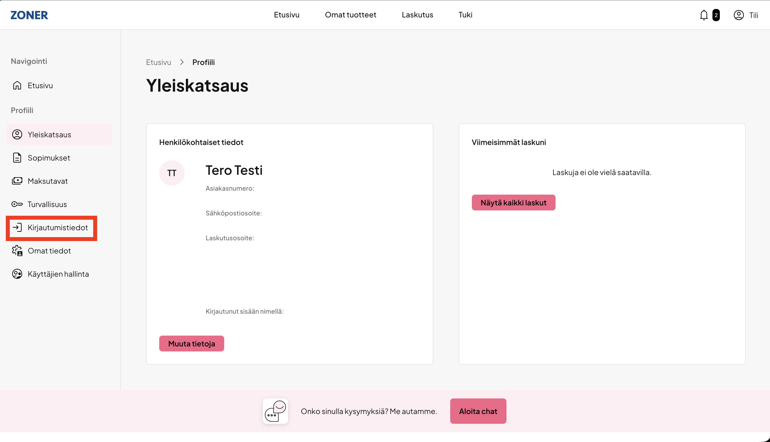Click the home icon beside Etusivu
The image size is (770, 442).
coord(17,85)
